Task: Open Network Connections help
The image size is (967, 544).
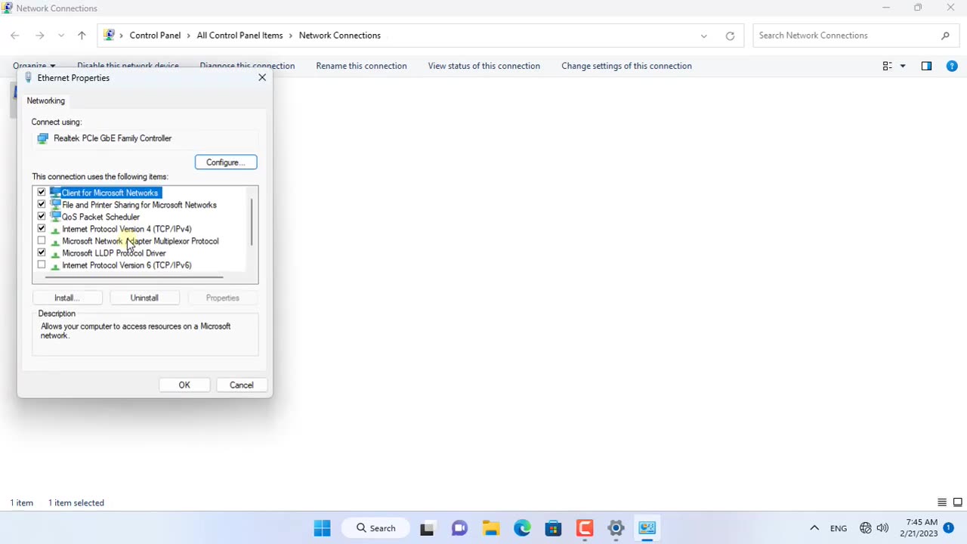Action: click(952, 66)
